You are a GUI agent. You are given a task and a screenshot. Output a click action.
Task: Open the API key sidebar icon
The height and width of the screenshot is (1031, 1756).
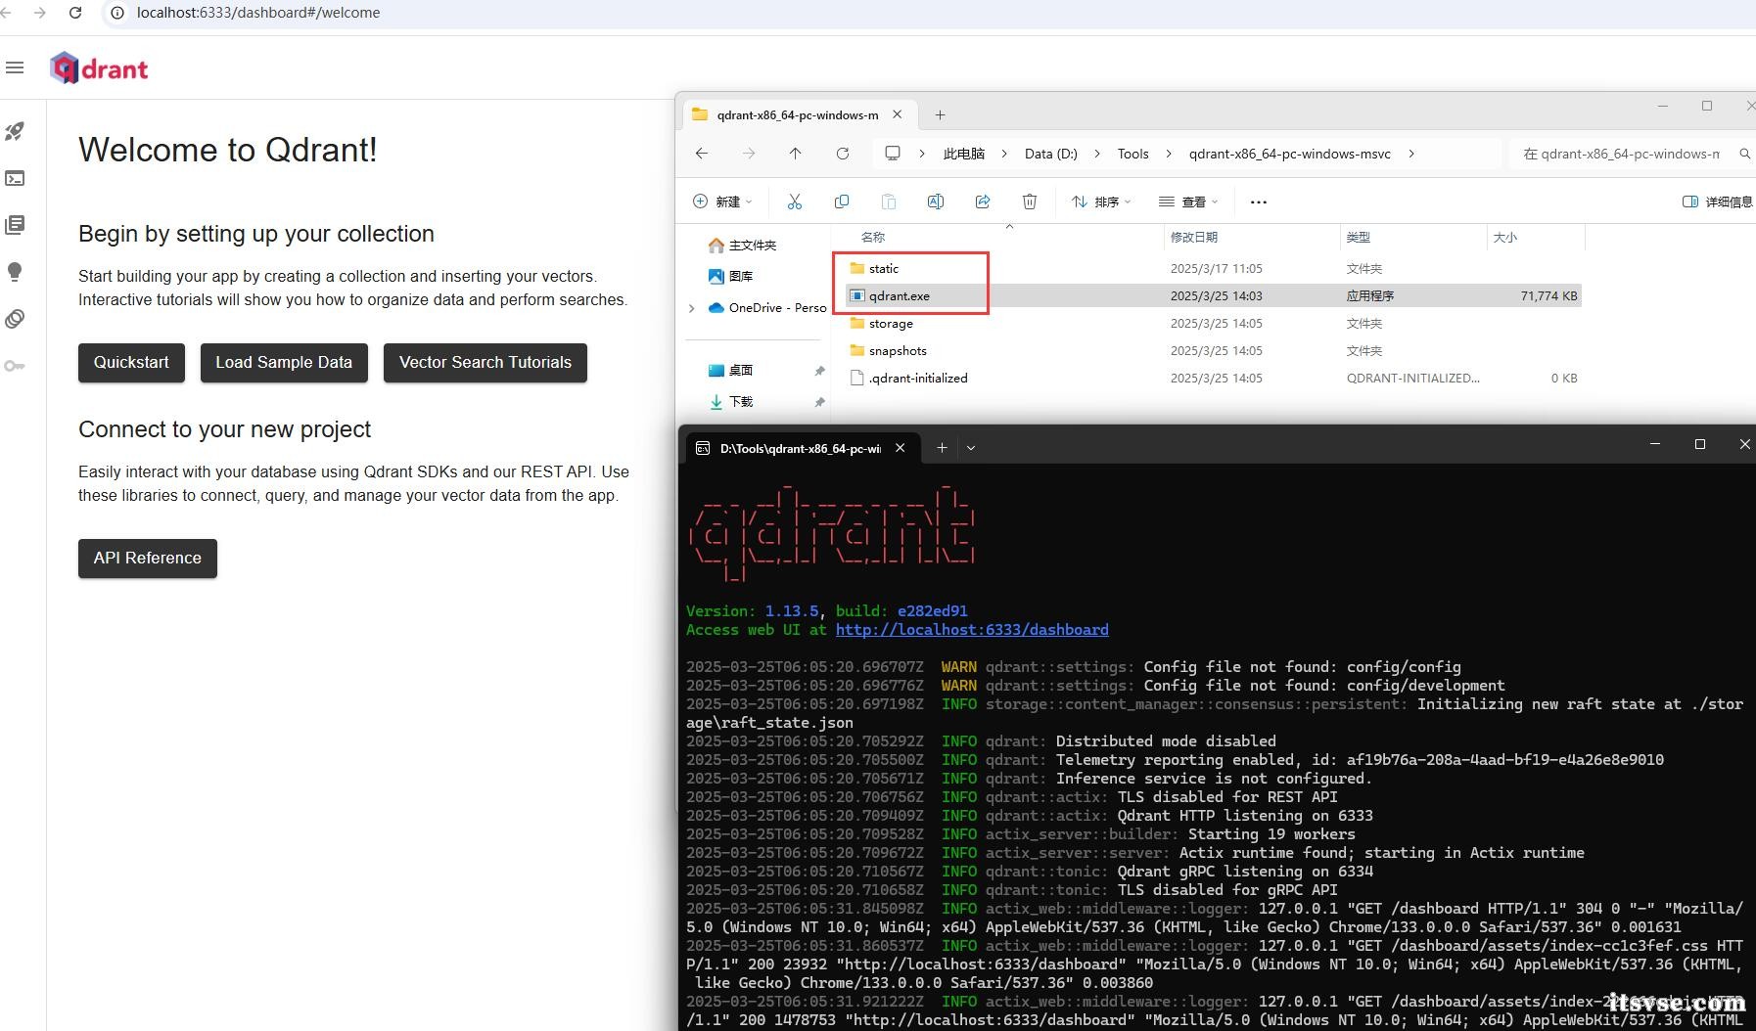(x=15, y=366)
